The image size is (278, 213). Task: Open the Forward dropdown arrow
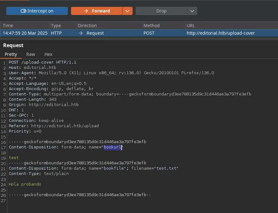(x=127, y=11)
